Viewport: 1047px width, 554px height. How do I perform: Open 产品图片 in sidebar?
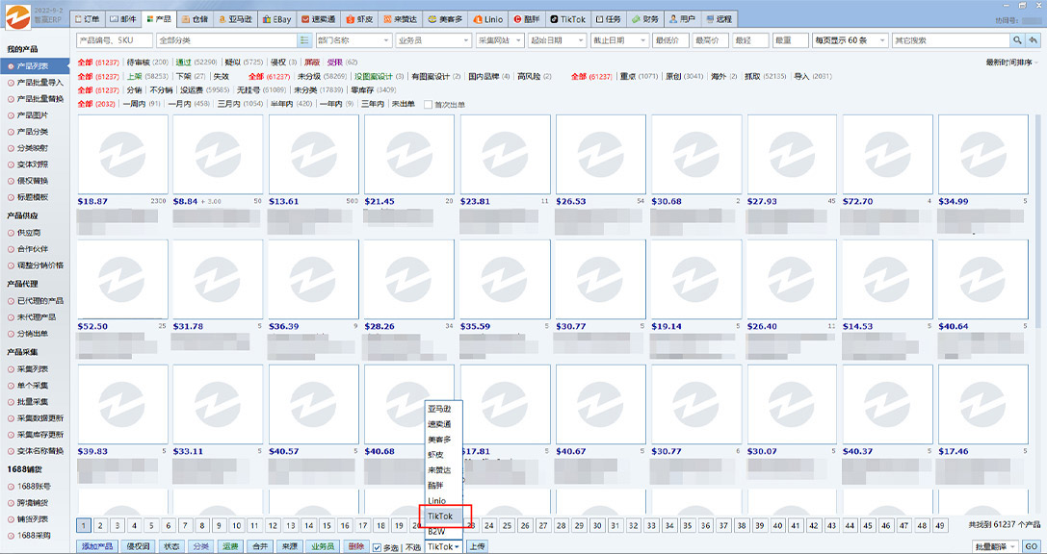click(x=32, y=115)
